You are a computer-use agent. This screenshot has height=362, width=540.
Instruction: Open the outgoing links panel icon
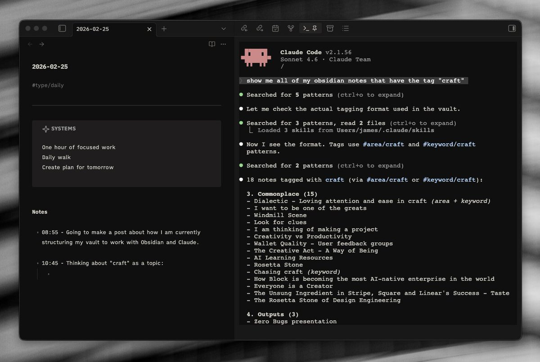click(x=260, y=28)
